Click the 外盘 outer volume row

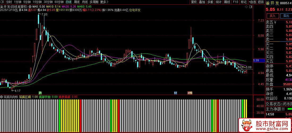[x=278, y=84]
